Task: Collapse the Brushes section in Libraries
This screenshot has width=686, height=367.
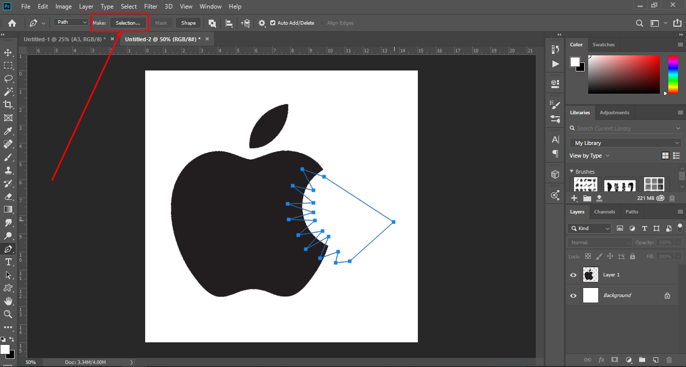Action: click(572, 172)
